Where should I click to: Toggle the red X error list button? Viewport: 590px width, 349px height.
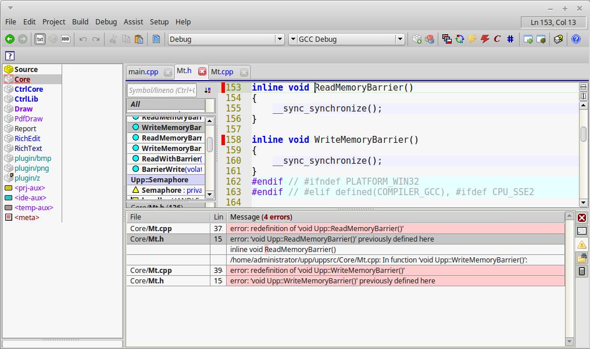coord(581,218)
